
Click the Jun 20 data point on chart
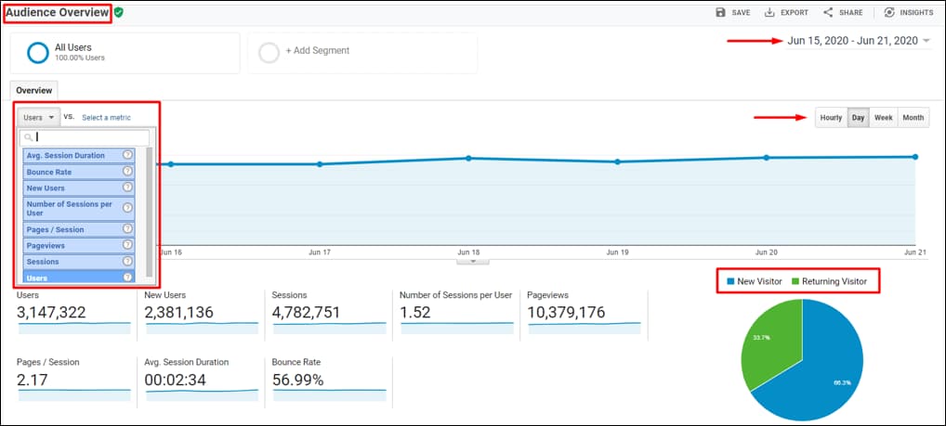coord(767,157)
